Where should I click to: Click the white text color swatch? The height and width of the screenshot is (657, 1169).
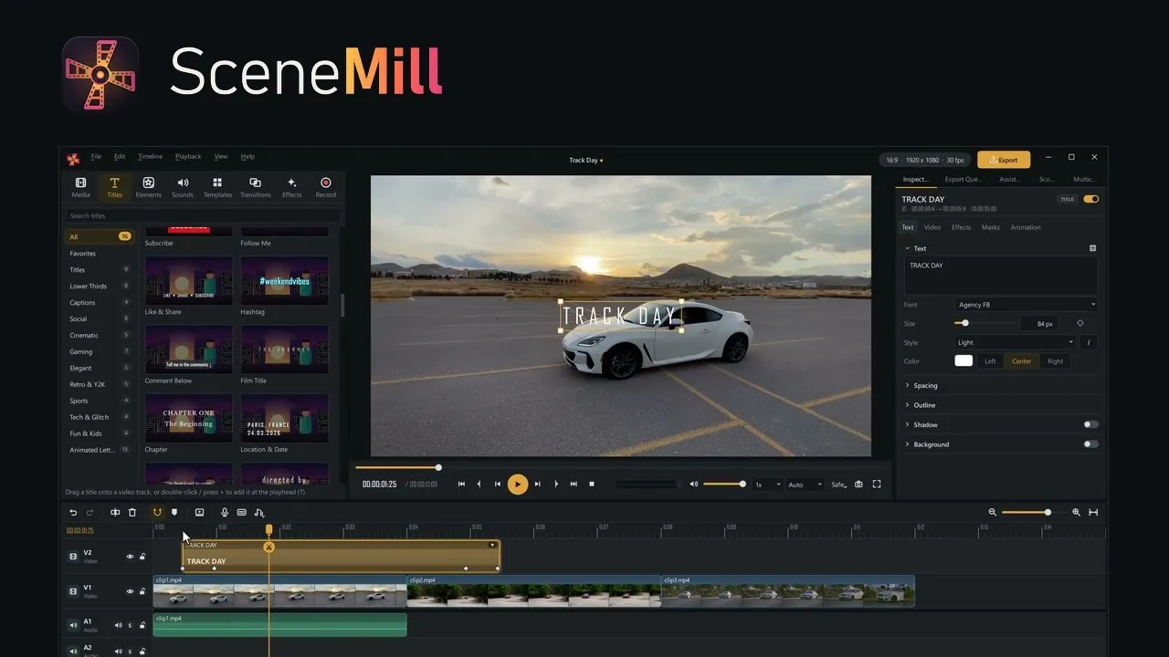tap(964, 361)
